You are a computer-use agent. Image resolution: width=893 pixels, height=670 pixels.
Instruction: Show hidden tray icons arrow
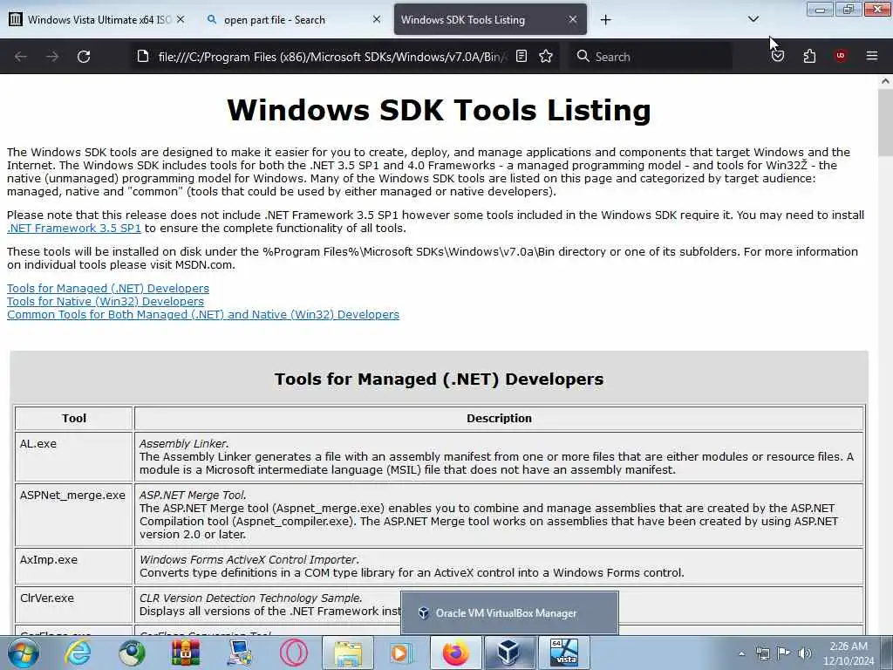point(741,653)
